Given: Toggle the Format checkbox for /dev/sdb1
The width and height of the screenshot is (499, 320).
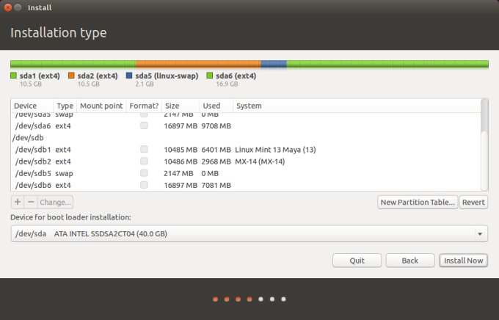Looking at the screenshot, I should coord(145,150).
